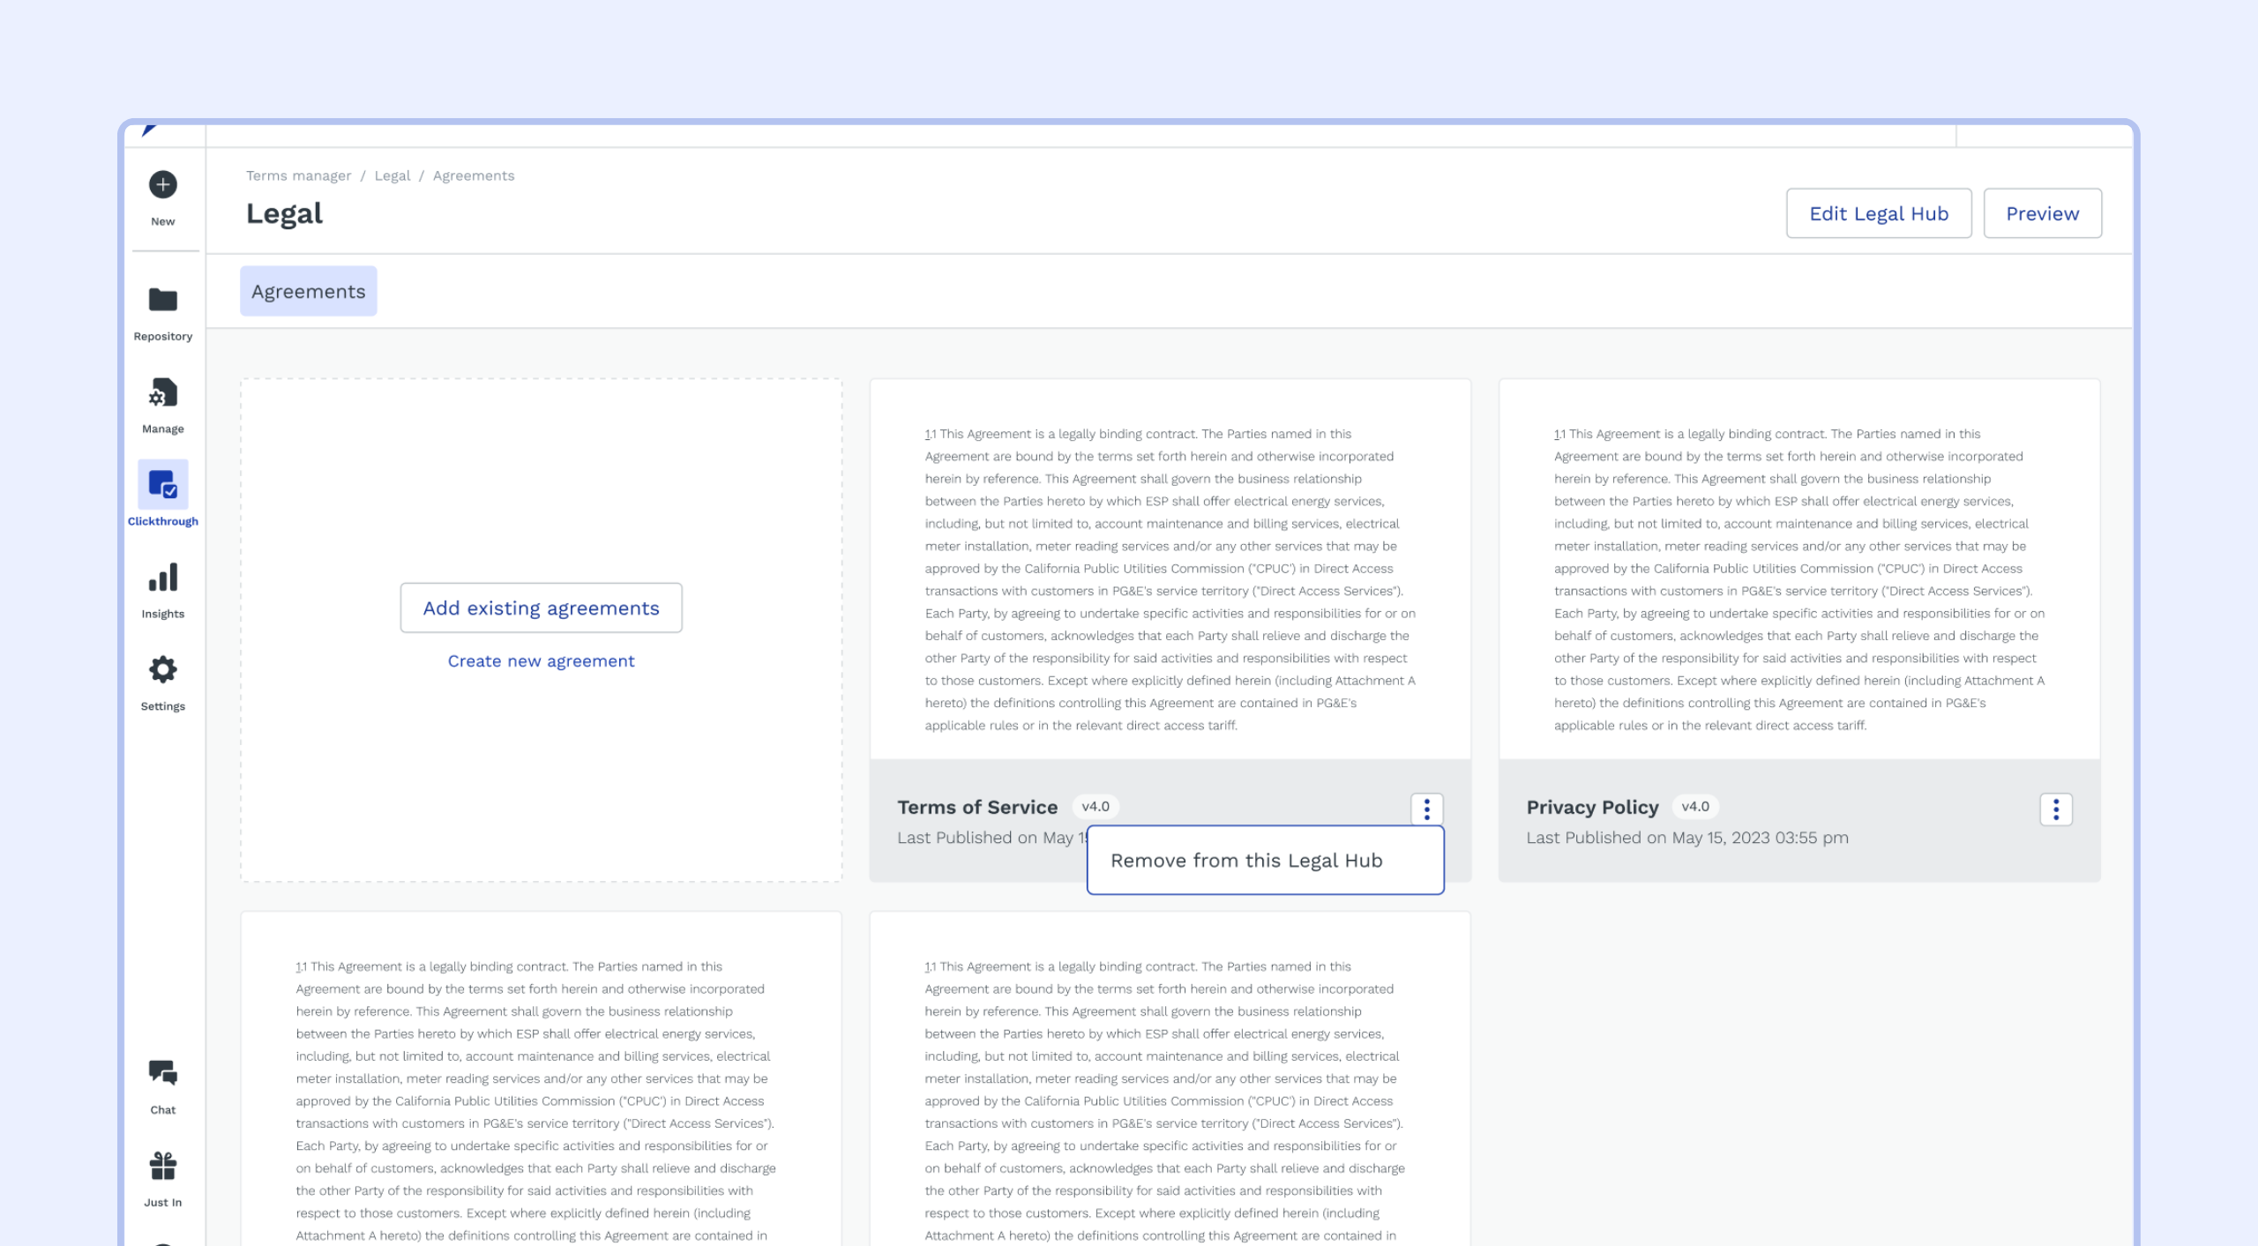Viewport: 2258px width, 1246px height.
Task: Click the Preview button
Action: point(2042,213)
